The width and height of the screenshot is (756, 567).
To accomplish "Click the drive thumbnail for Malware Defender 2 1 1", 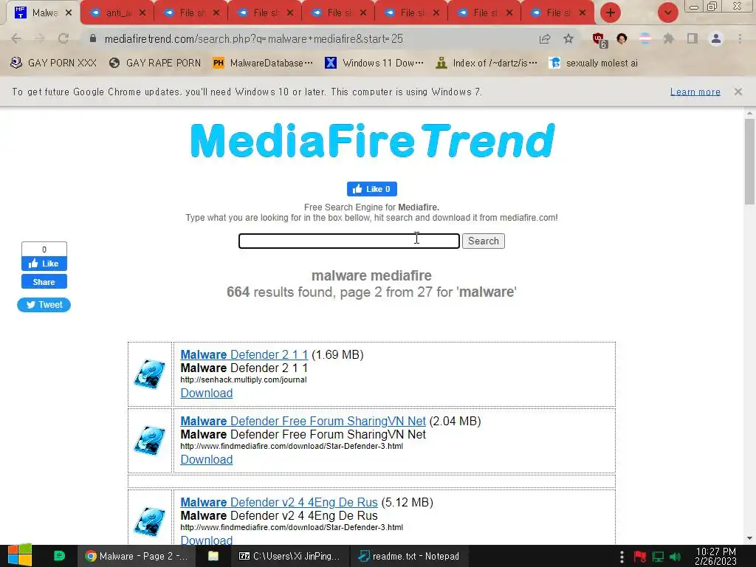I will coord(150,374).
